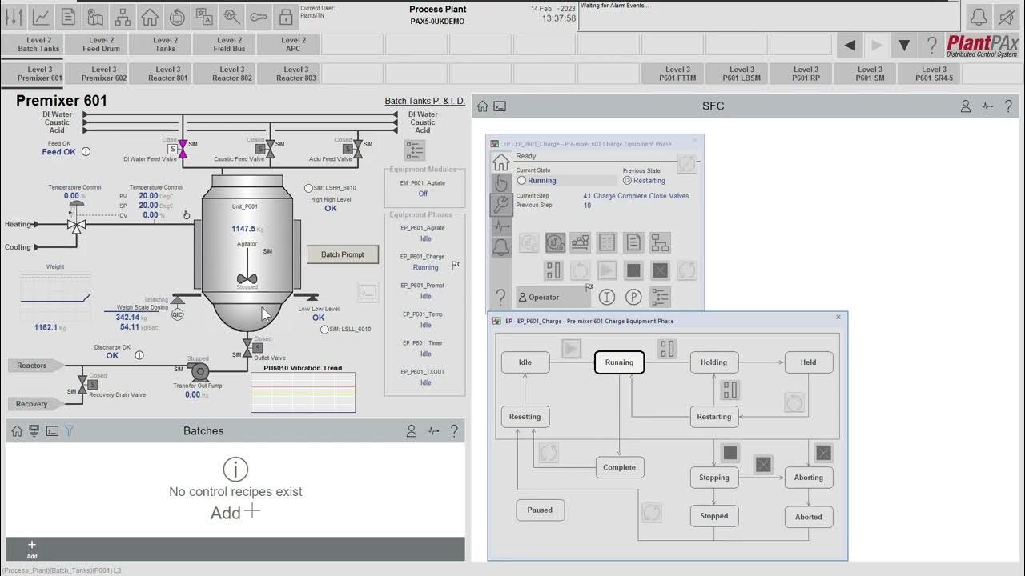Open the trend chart icon in top toolbar
The width and height of the screenshot is (1025, 576).
(x=41, y=16)
